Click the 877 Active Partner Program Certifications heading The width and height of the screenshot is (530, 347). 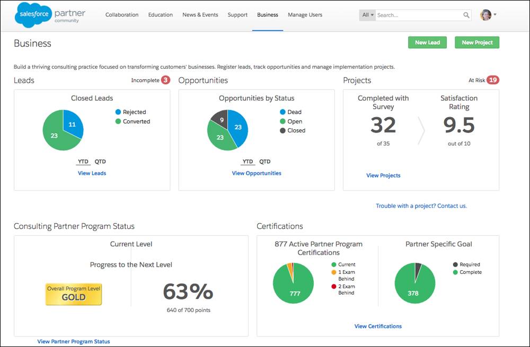pyautogui.click(x=319, y=248)
